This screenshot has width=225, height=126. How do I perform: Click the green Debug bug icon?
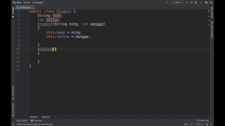click(192, 2)
